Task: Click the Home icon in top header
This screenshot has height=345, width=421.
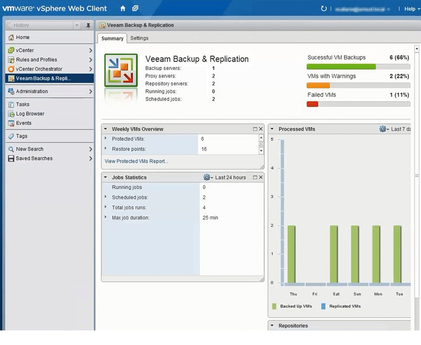Action: pos(123,9)
